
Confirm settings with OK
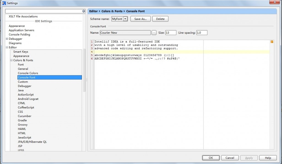211,158
